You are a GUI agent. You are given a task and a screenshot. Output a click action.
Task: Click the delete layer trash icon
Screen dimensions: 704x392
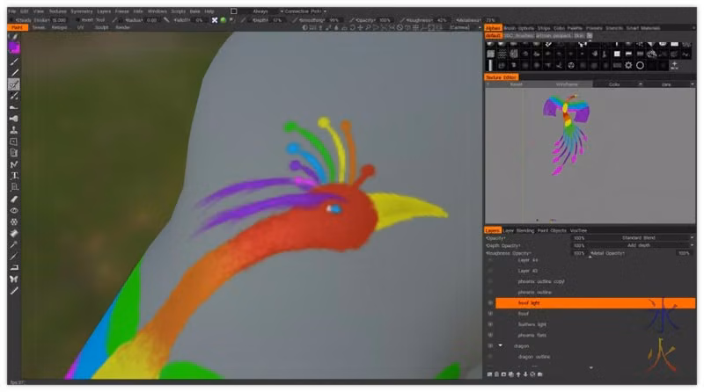496,374
